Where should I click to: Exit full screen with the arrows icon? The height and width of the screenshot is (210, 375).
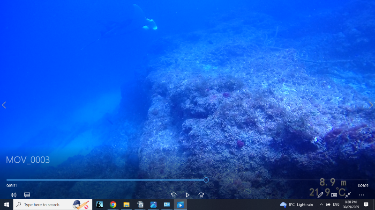(348, 195)
